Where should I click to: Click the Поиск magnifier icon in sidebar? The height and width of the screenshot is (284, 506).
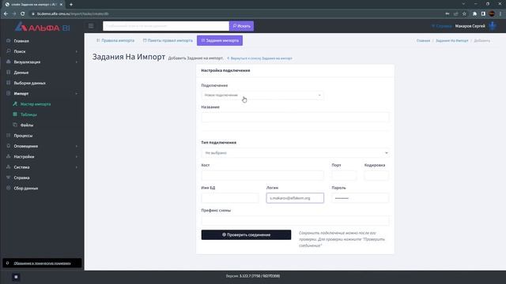[9, 51]
